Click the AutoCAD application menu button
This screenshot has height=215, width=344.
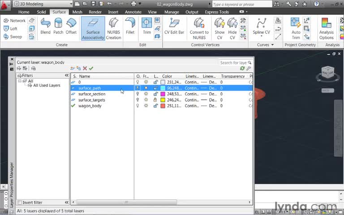pyautogui.click(x=5, y=5)
